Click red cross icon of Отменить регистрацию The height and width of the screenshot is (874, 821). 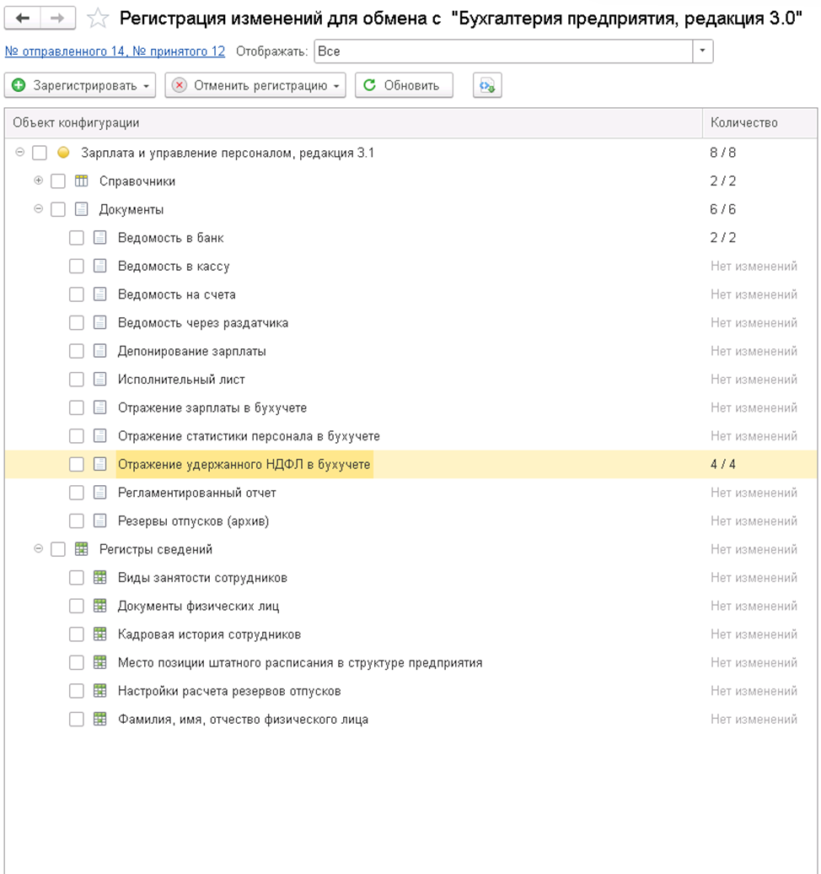coord(180,85)
